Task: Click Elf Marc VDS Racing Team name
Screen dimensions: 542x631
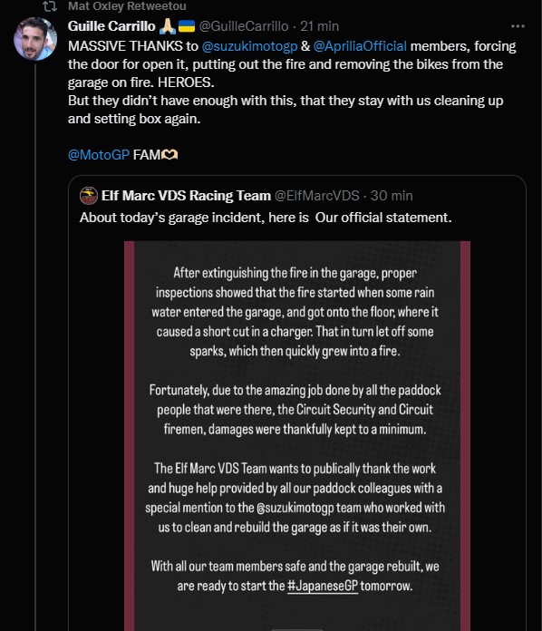Action: pos(186,196)
